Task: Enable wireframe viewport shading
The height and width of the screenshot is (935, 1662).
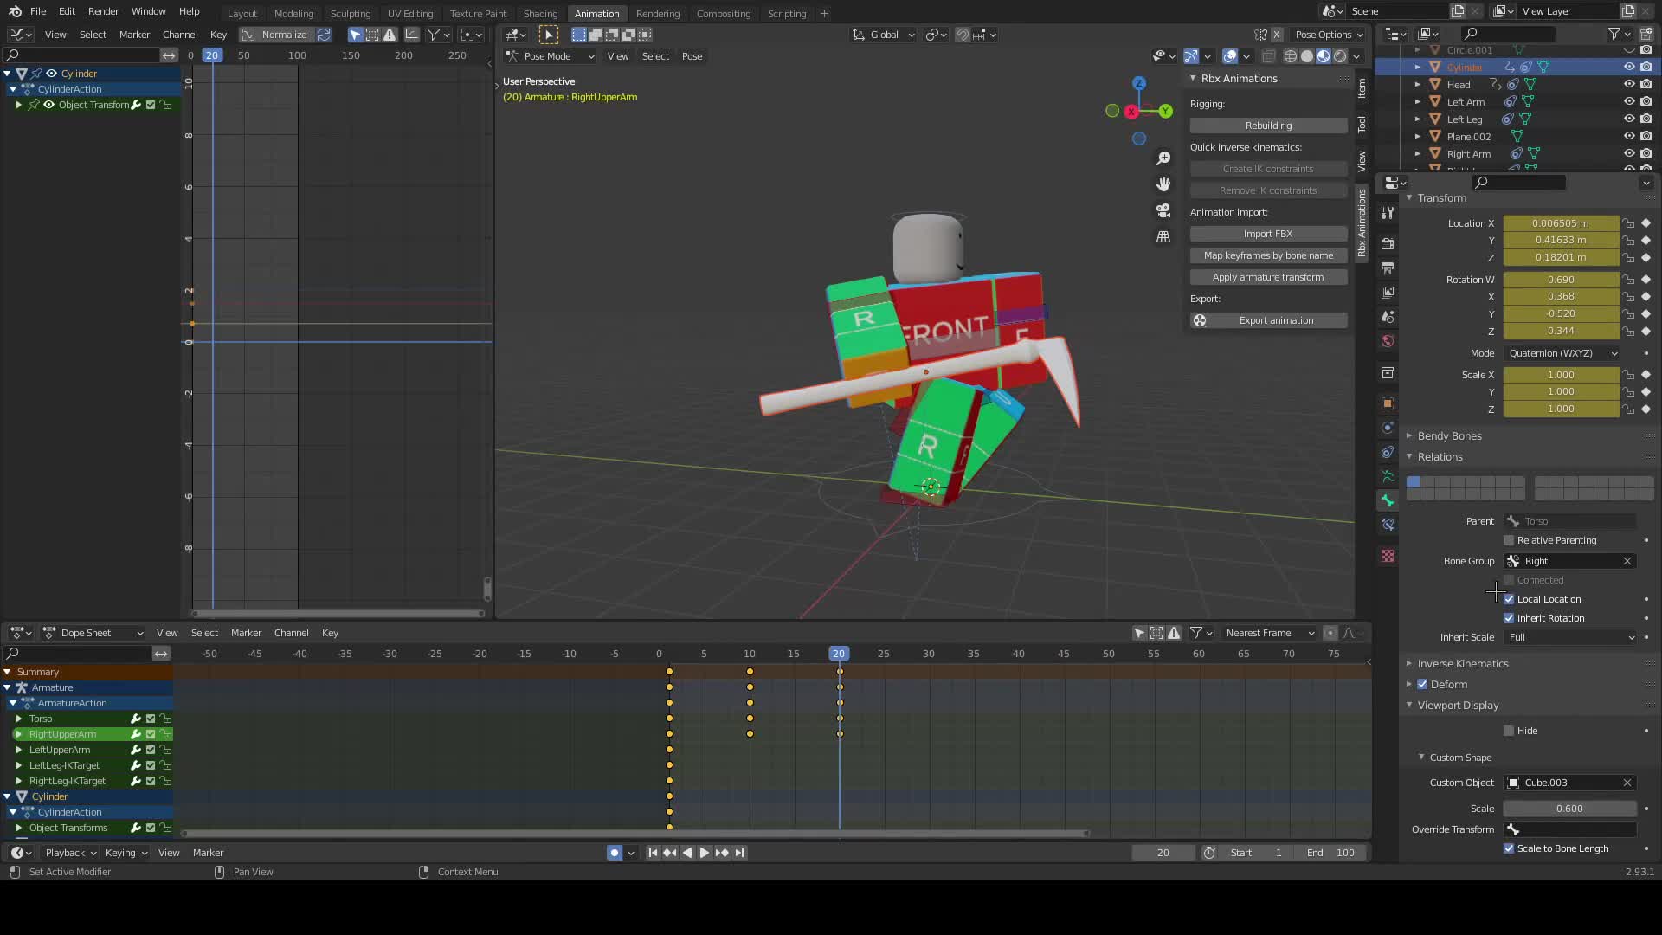Action: coord(1290,56)
